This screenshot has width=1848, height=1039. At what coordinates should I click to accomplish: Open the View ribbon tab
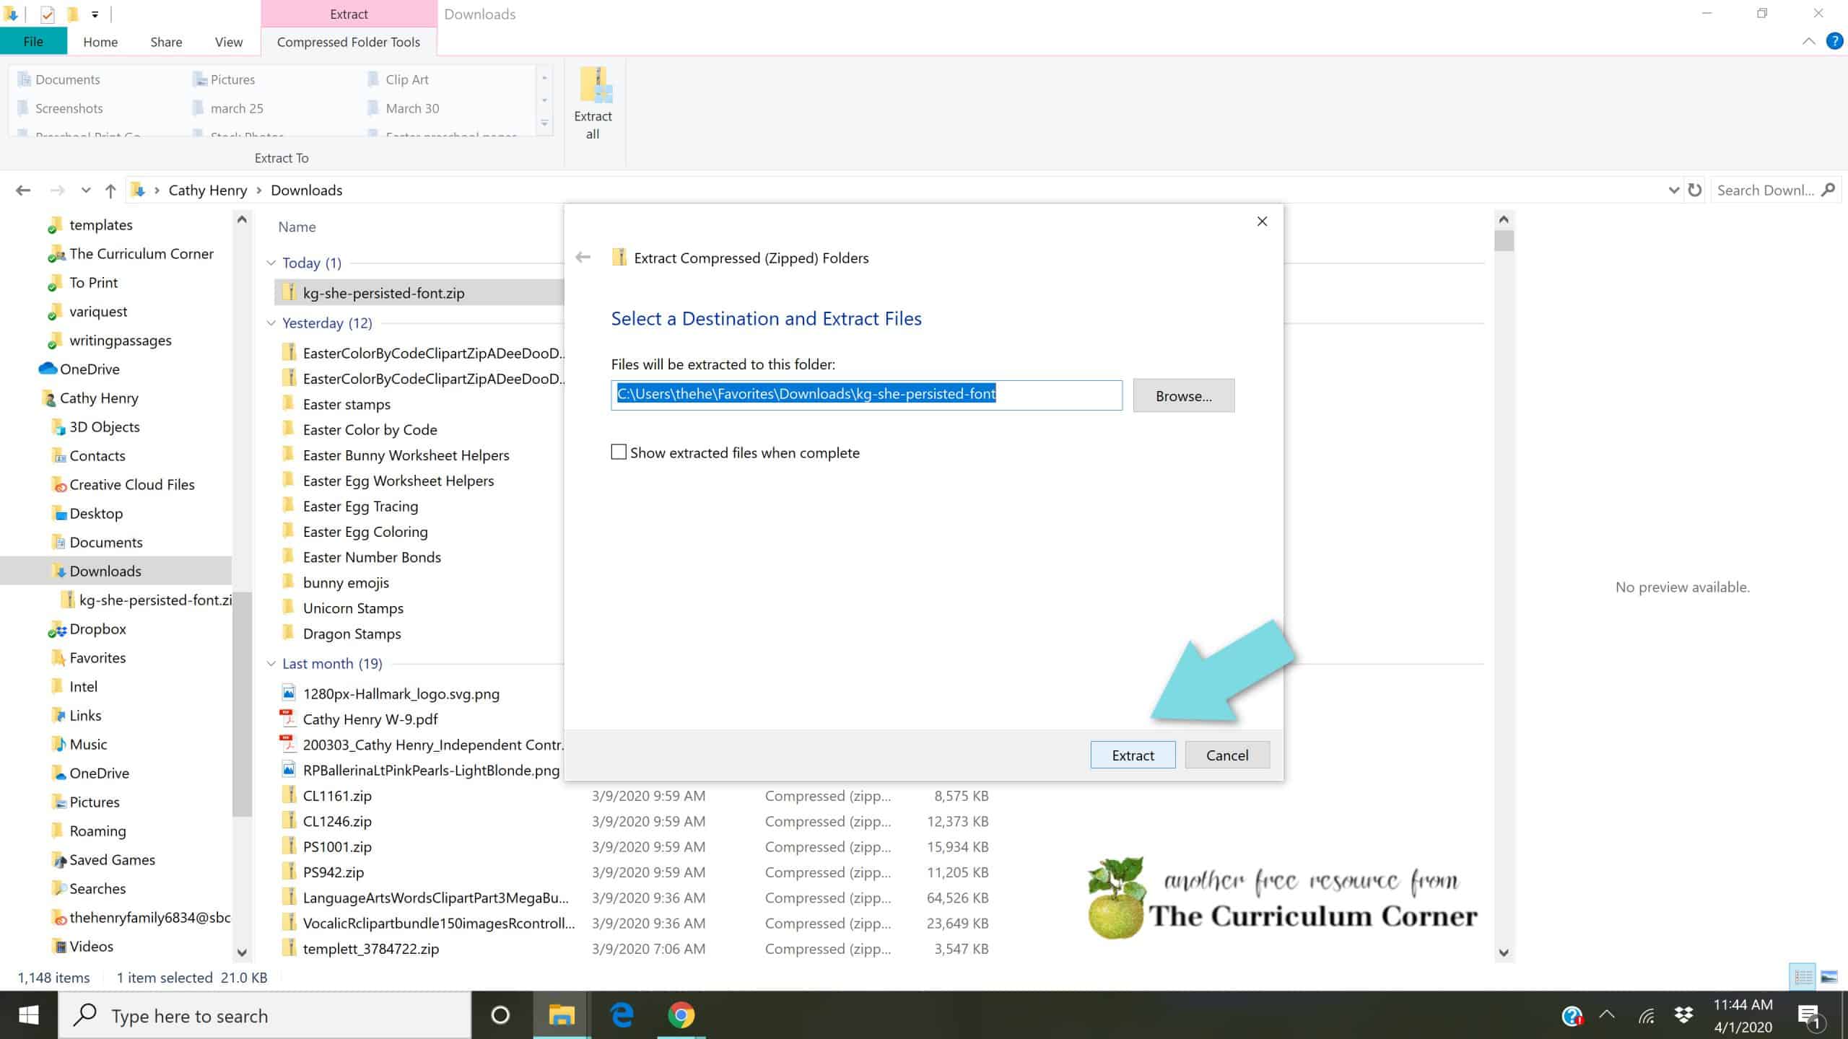coord(228,42)
